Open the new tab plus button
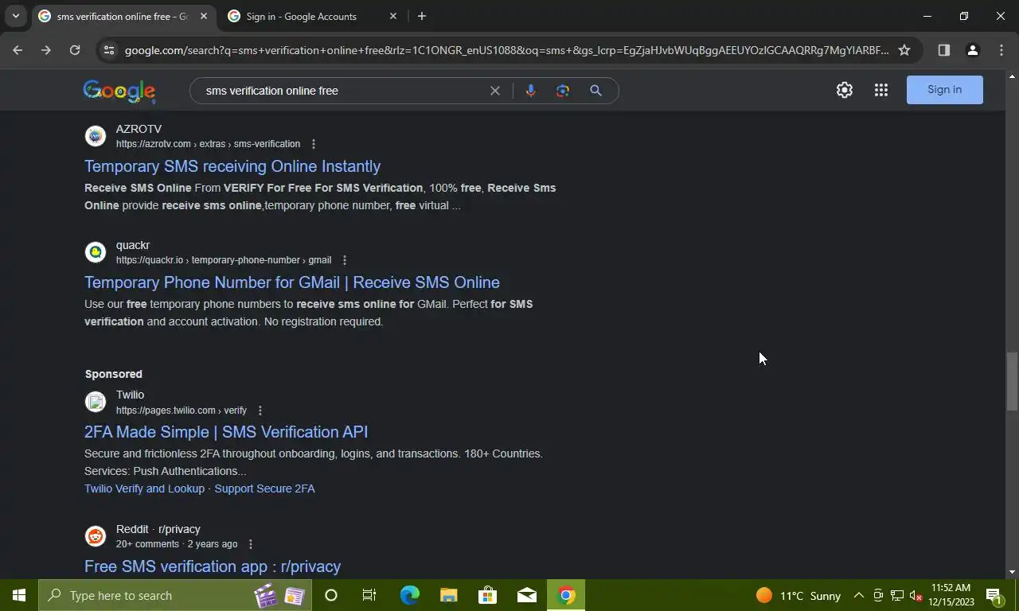This screenshot has height=611, width=1019. 422,16
